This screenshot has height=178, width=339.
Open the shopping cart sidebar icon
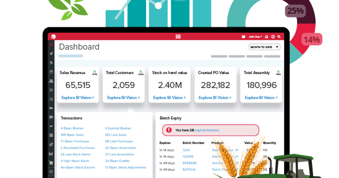(51, 163)
